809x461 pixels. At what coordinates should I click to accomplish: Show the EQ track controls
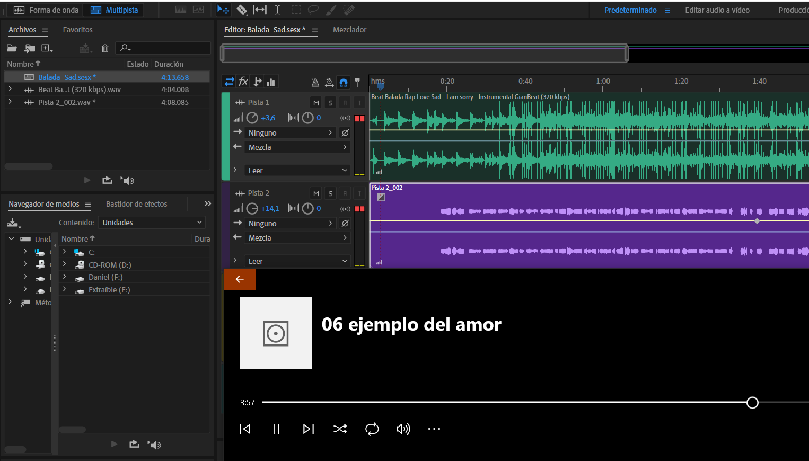click(271, 82)
